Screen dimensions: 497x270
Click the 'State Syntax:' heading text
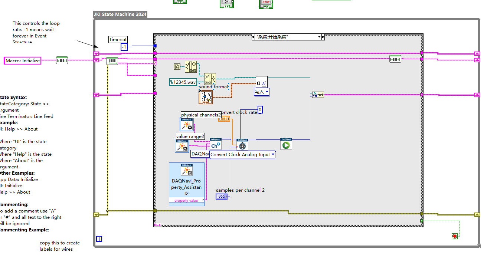13,98
